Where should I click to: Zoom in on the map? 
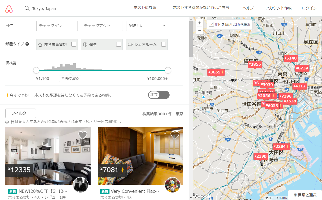click(x=200, y=23)
